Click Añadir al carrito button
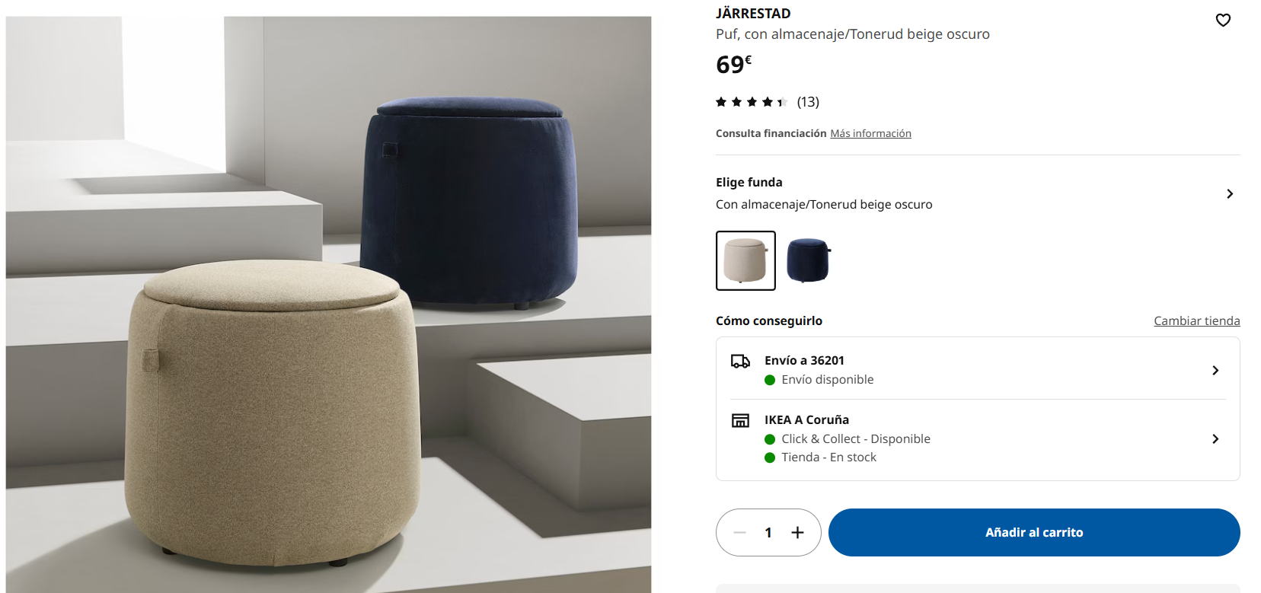The image size is (1261, 593). (x=1034, y=533)
